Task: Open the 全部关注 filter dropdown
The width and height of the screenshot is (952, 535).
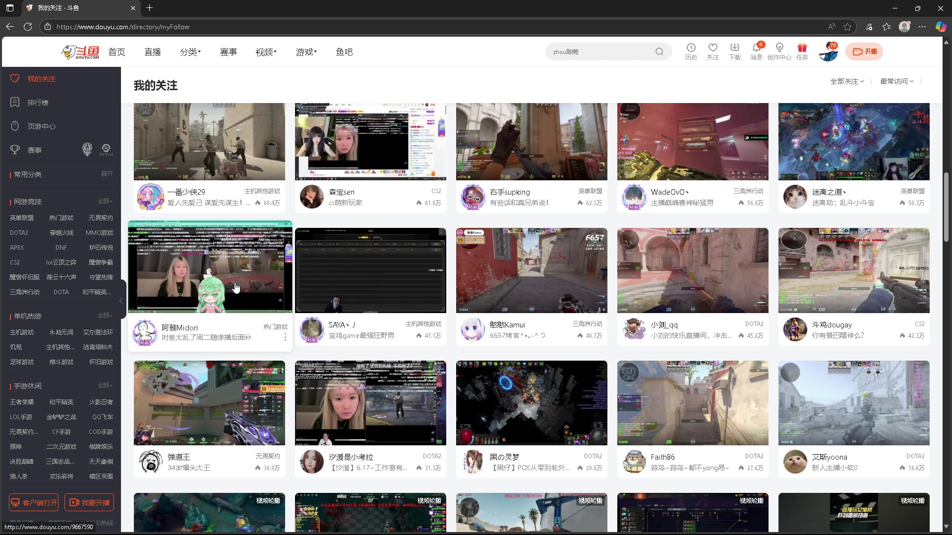Action: point(847,81)
